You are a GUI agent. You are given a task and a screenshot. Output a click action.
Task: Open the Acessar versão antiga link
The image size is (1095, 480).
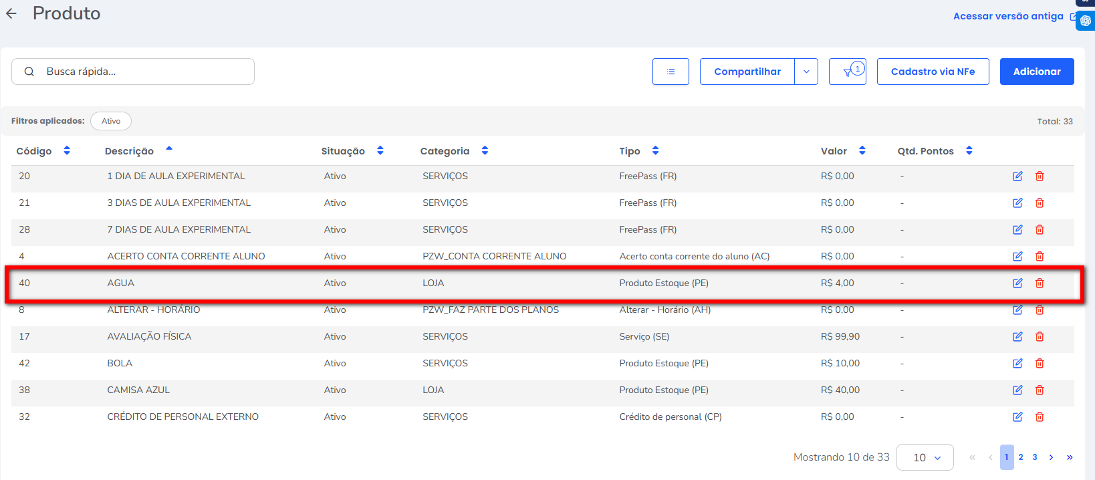pos(1007,16)
